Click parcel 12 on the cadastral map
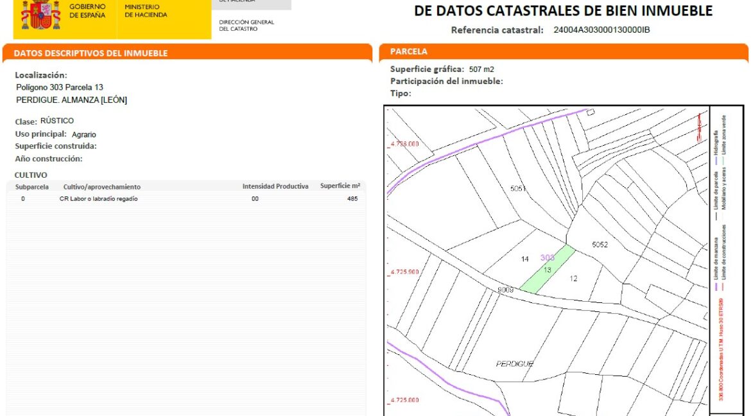The width and height of the screenshot is (751, 416). [574, 279]
